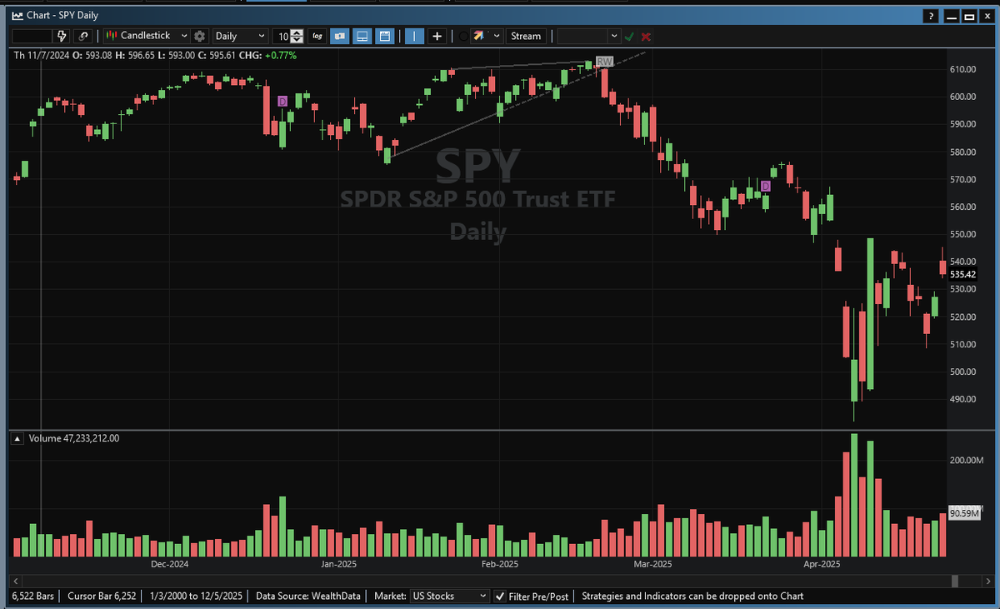Click the red X icon in toolbar
The height and width of the screenshot is (609, 1000).
pyautogui.click(x=646, y=36)
